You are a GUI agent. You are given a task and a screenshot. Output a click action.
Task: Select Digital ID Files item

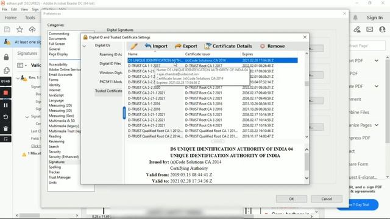[110, 63]
